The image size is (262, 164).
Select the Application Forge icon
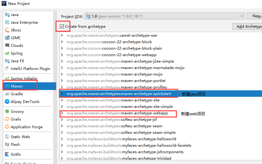tap(7, 127)
